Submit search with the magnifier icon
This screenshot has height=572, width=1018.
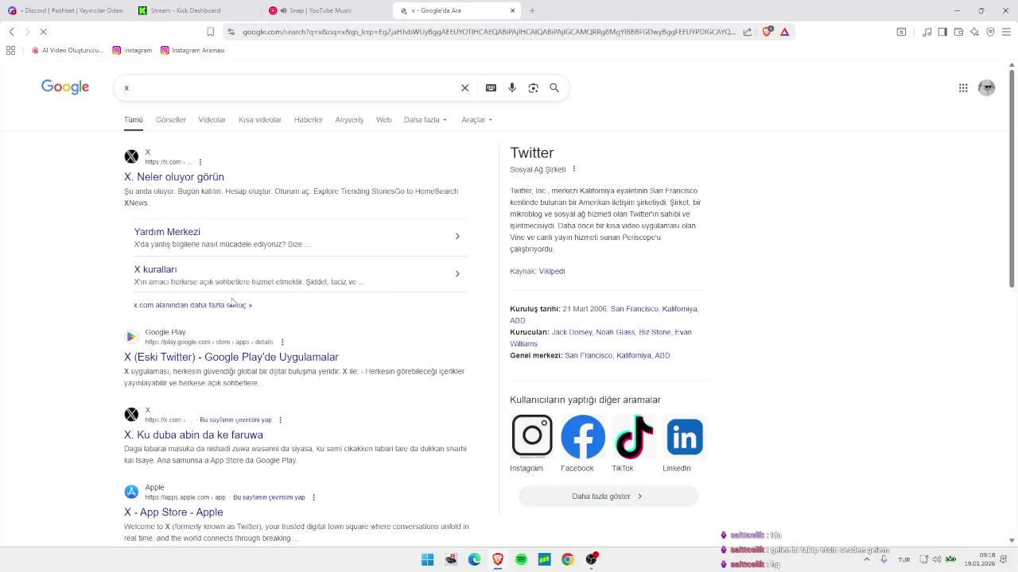click(554, 88)
